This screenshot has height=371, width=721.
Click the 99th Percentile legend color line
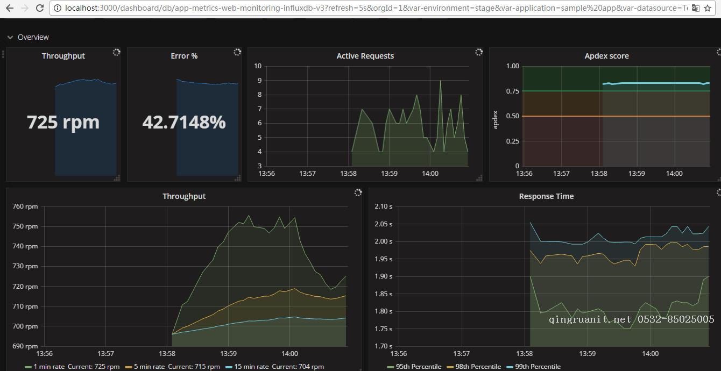(x=510, y=367)
